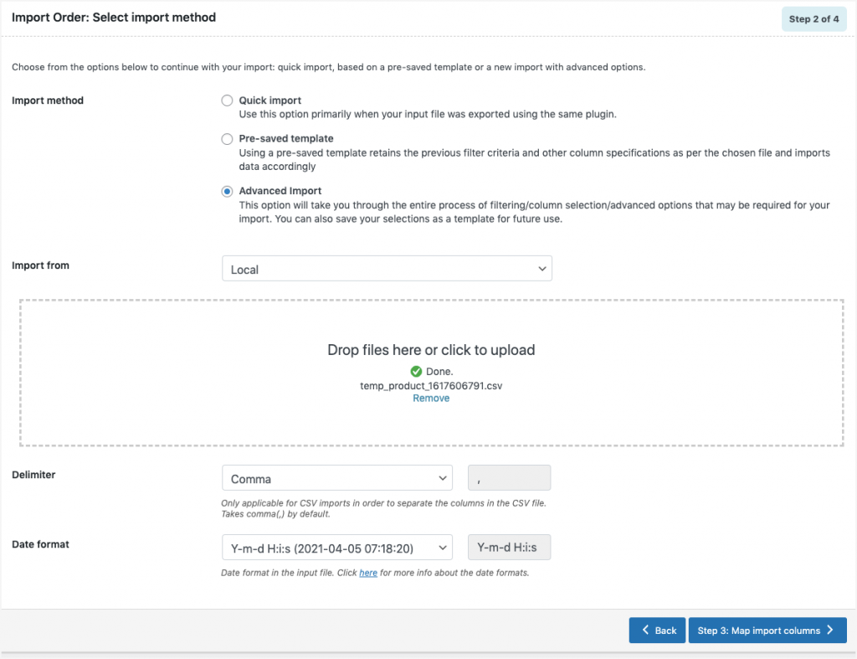
Task: Open the Date format dropdown
Action: 336,548
